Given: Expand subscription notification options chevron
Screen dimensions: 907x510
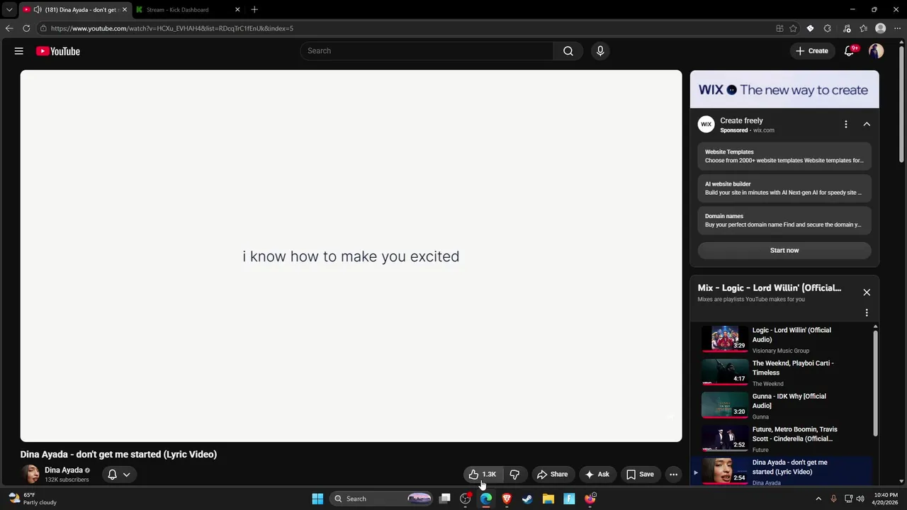Looking at the screenshot, I should point(126,475).
